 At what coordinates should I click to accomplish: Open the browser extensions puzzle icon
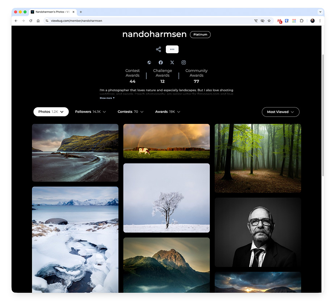point(301,21)
